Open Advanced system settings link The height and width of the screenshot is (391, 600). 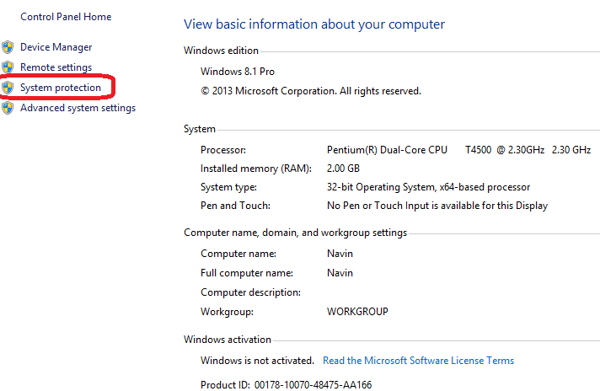click(x=78, y=108)
